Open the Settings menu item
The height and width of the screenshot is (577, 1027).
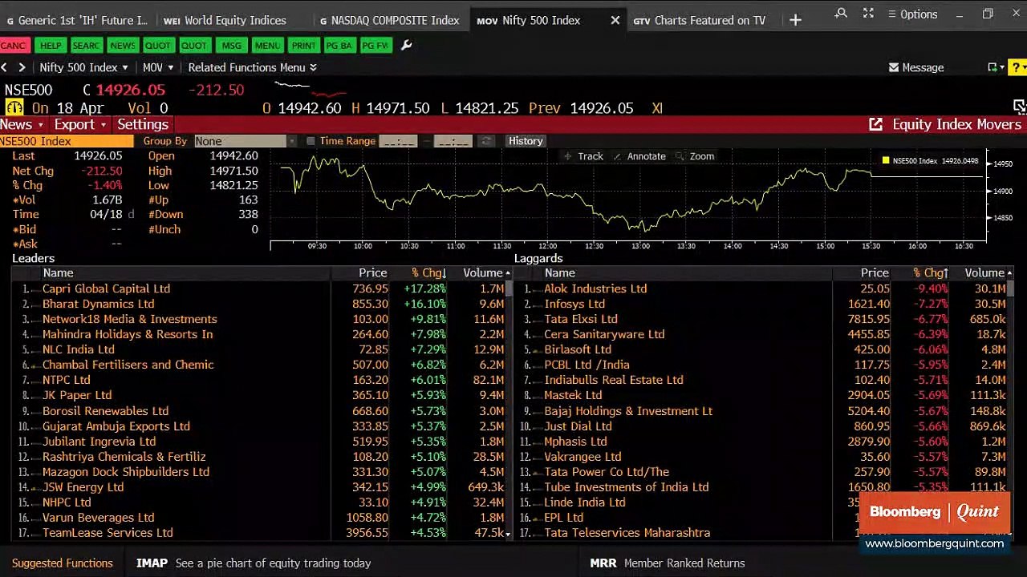[142, 124]
